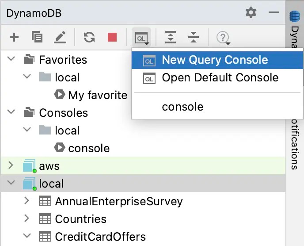The width and height of the screenshot is (304, 246).
Task: Click the AnnualEnterpriseSurvey table grid icon
Action: tap(45, 201)
